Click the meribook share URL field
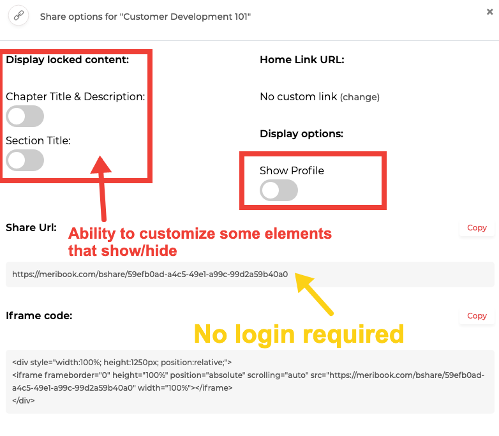 click(x=250, y=274)
